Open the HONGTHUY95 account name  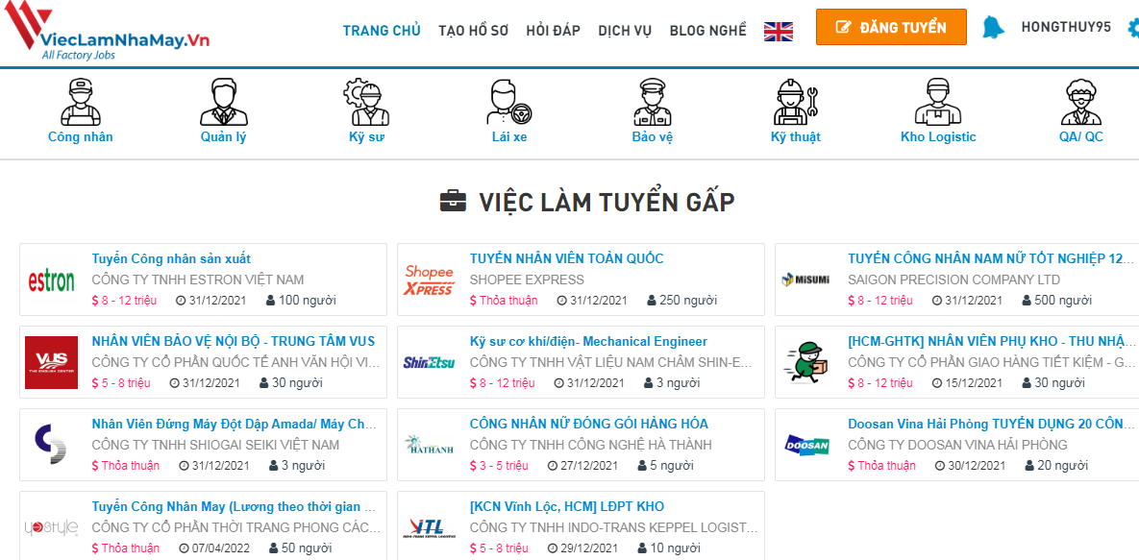[x=1066, y=27]
